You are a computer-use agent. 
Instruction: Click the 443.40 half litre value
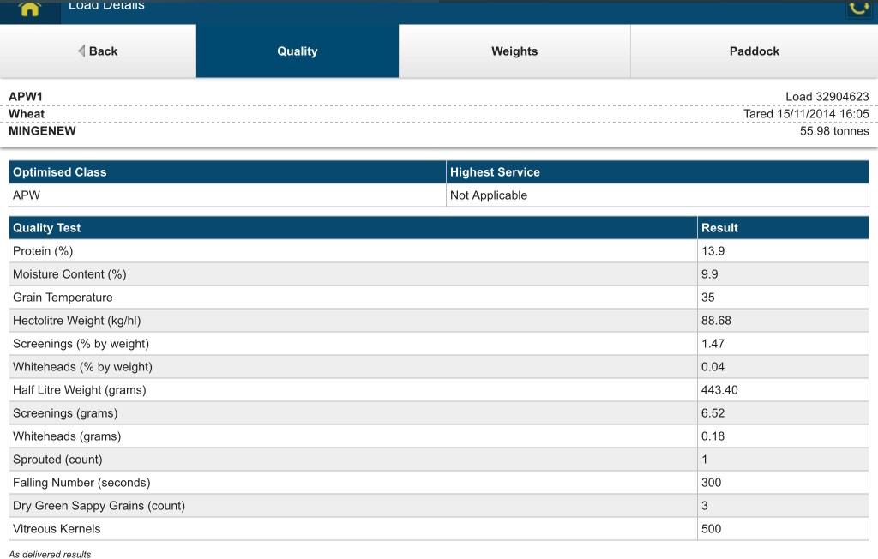pyautogui.click(x=719, y=390)
